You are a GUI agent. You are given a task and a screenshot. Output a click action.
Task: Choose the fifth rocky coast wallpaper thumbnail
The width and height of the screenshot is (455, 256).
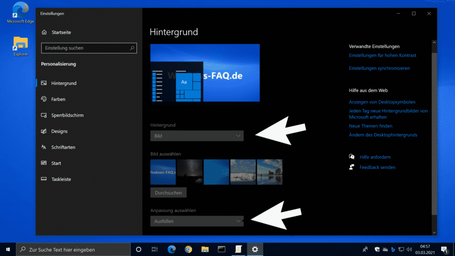point(270,172)
